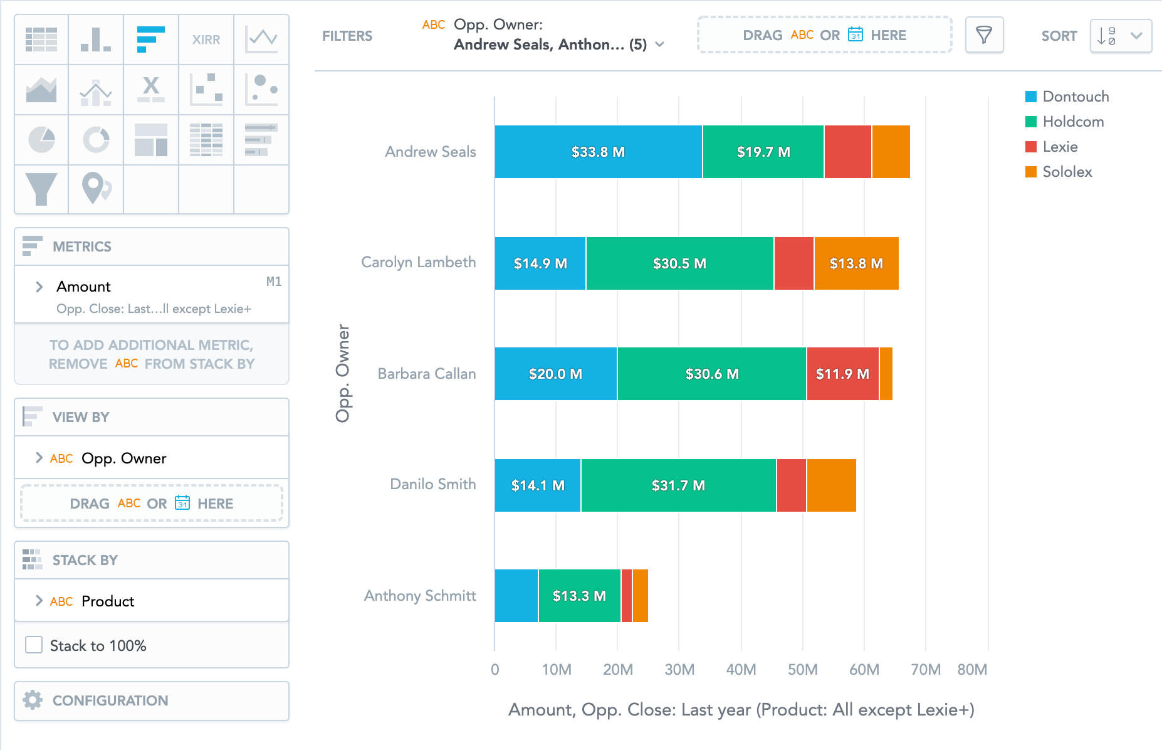Image resolution: width=1162 pixels, height=750 pixels.
Task: Toggle Dontouch series in the legend
Action: click(1067, 97)
